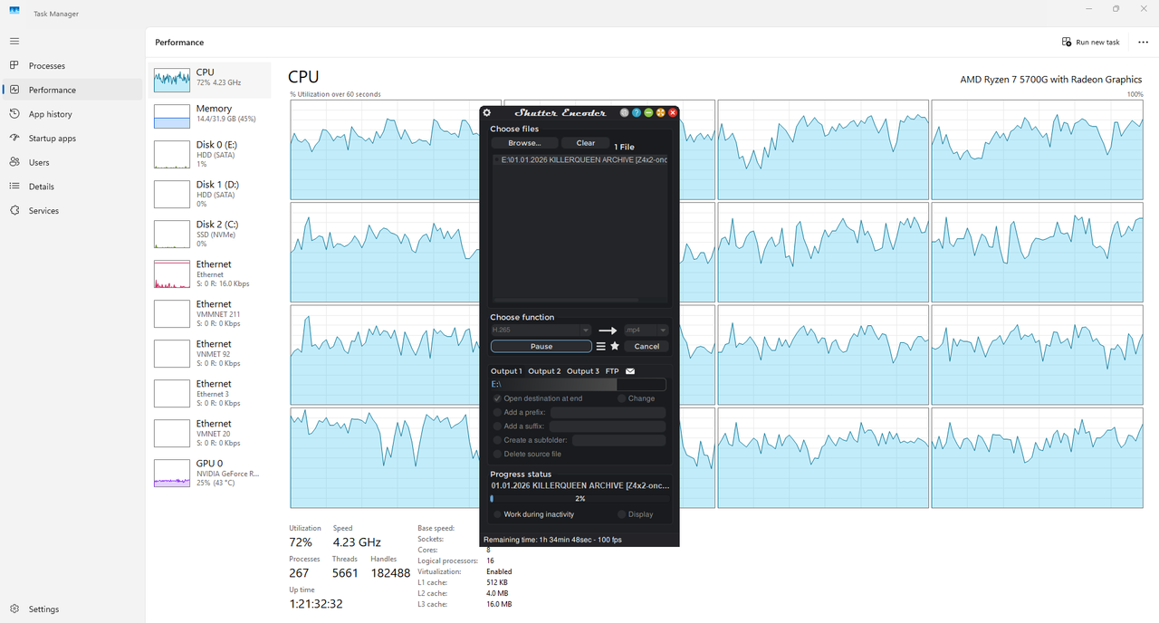Click the grey round icon in Shutter Encoder title bar
1159x623 pixels.
click(625, 112)
